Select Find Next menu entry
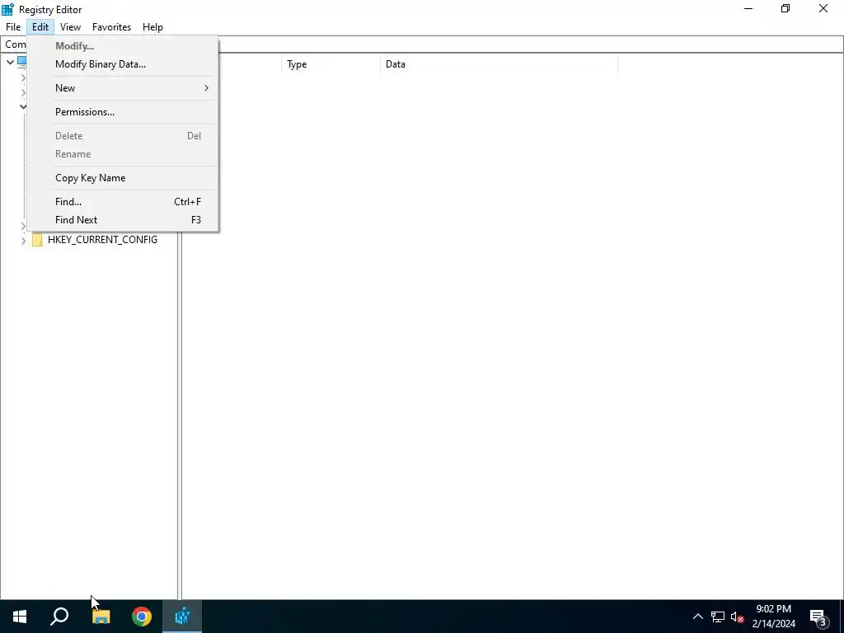 tap(123, 219)
